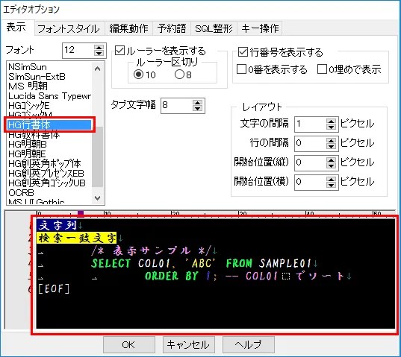Select OCRB in the font list

pos(49,193)
